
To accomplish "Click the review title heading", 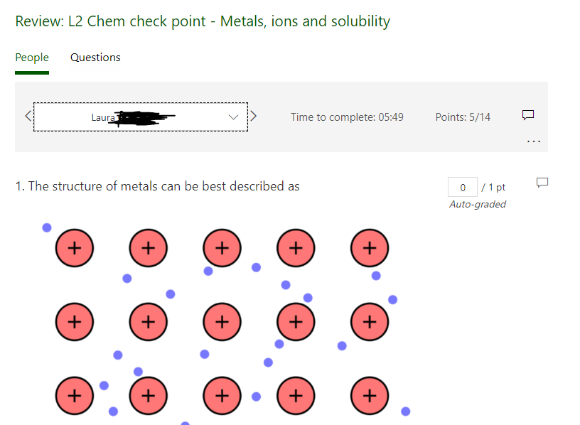I will [x=203, y=21].
